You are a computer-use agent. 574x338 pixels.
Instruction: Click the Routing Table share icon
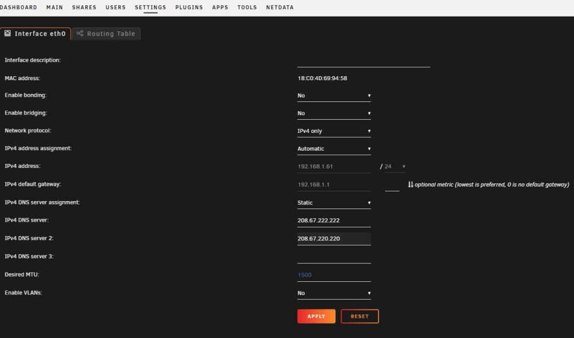coord(80,33)
